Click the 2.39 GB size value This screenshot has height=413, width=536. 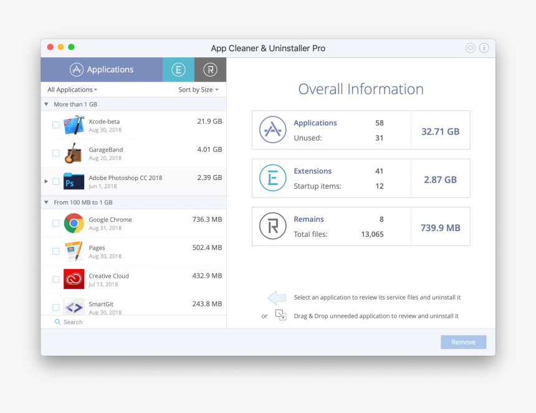coord(209,178)
